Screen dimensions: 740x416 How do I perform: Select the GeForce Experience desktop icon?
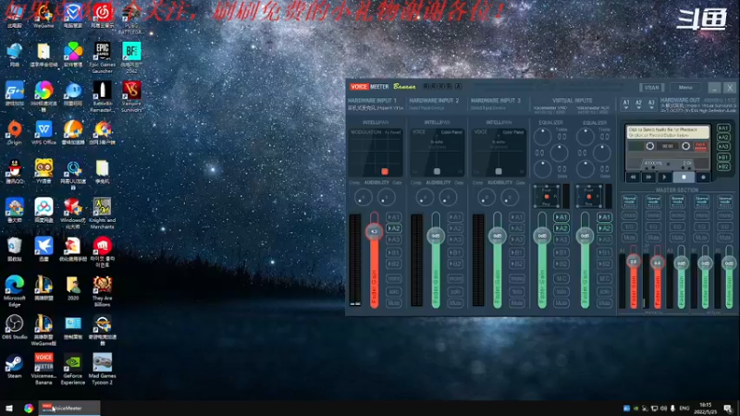tap(73, 370)
